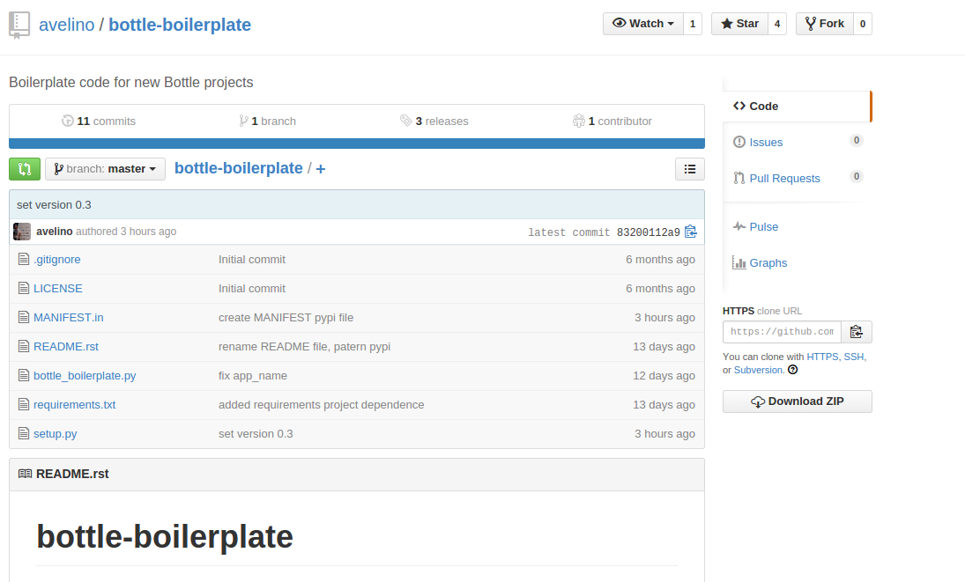
Task: View the 11 commits link
Action: 99,122
